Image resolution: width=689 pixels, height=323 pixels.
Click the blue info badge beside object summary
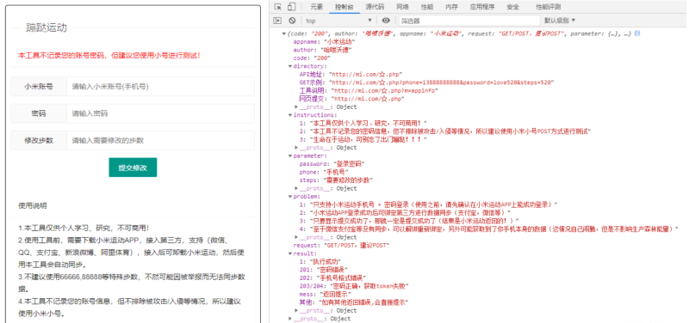[x=637, y=34]
